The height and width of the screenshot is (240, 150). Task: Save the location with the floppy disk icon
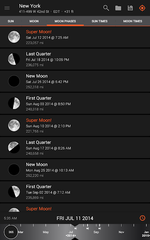(130, 8)
